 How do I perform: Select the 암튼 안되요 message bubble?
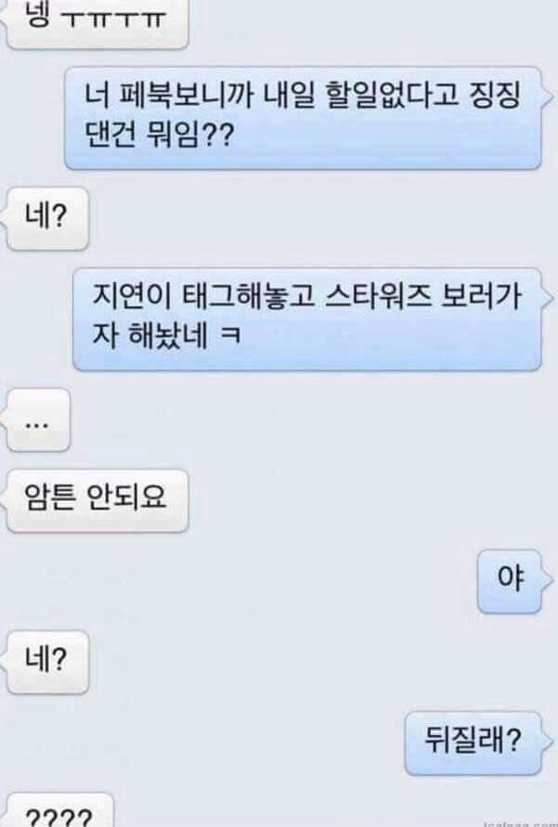[97, 500]
